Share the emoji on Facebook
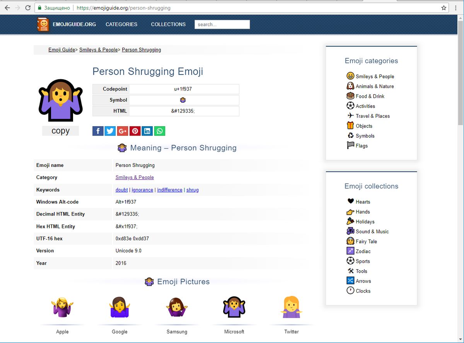The image size is (464, 343). 98,131
